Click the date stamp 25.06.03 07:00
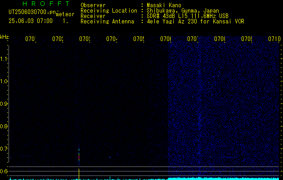Image resolution: width=283 pixels, height=180 pixels. [31, 21]
